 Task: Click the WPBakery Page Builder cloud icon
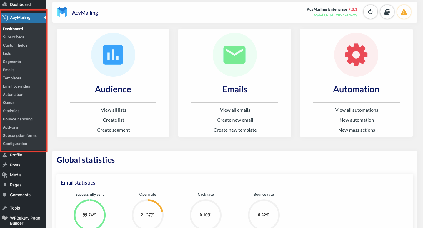click(x=5, y=218)
